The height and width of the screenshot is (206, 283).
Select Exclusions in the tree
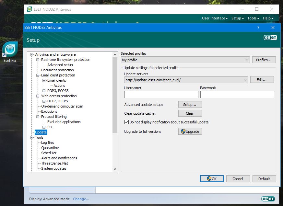point(49,111)
